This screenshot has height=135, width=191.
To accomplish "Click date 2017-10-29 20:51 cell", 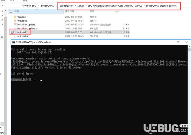I will pyautogui.click(x=74, y=29).
